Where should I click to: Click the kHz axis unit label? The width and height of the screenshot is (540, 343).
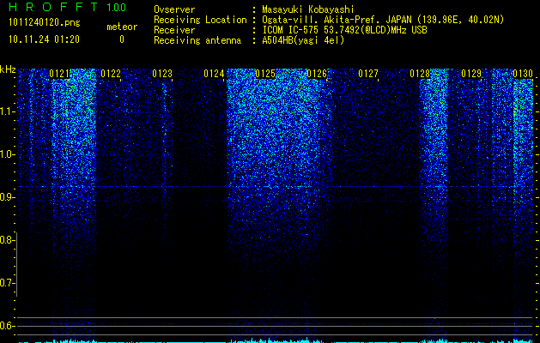coord(8,69)
